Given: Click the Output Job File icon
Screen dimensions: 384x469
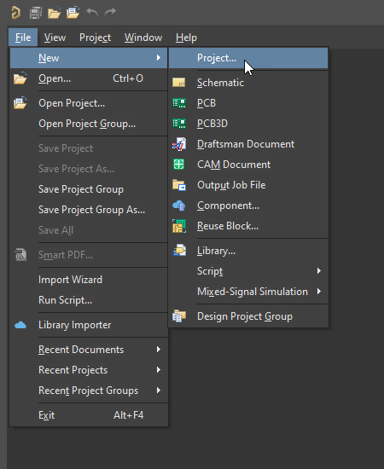Looking at the screenshot, I should tap(179, 185).
